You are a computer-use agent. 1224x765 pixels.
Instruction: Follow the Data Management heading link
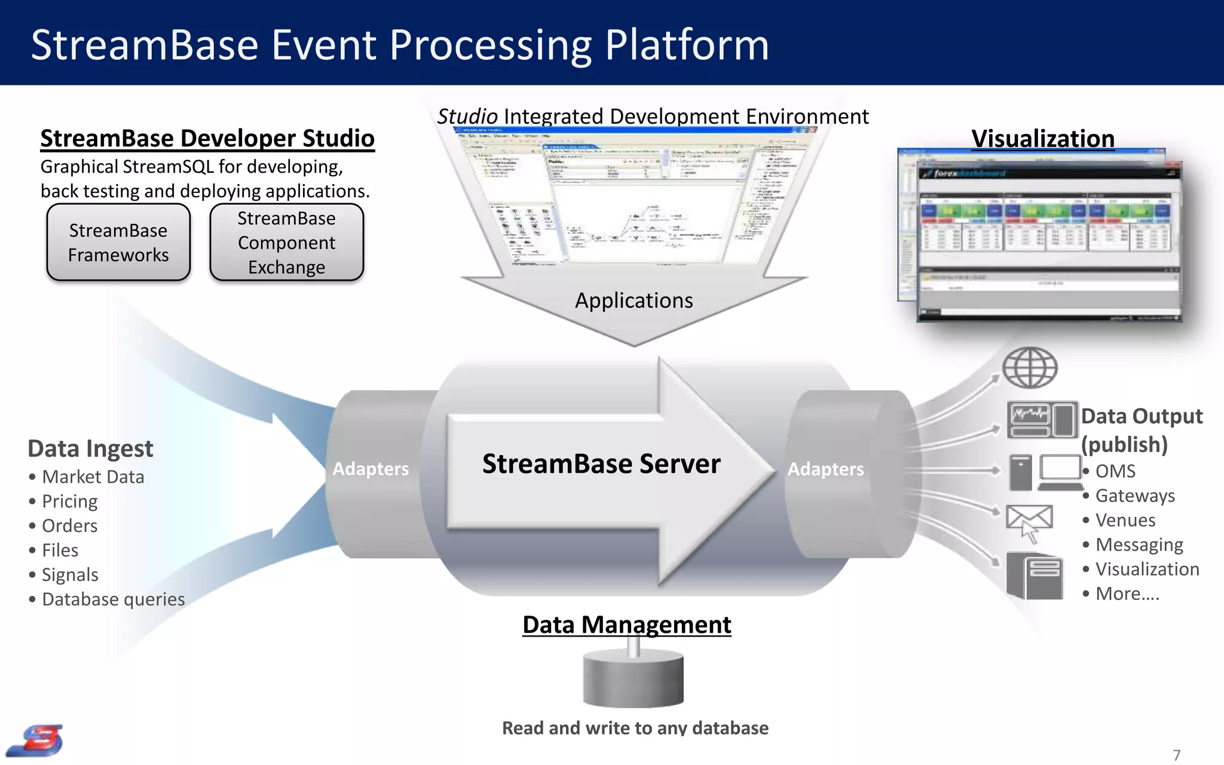tap(627, 625)
